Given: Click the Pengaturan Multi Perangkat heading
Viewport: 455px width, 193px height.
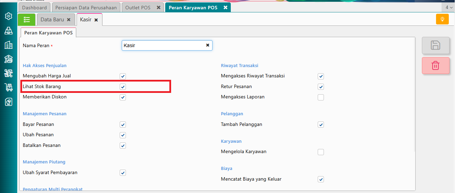Looking at the screenshot, I should (x=53, y=189).
